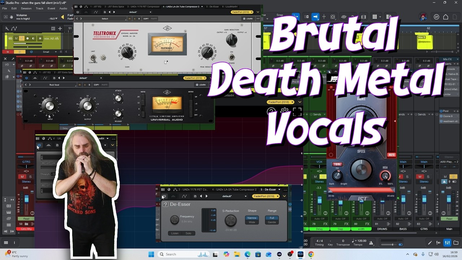Open the user profile avatar

click(423, 17)
